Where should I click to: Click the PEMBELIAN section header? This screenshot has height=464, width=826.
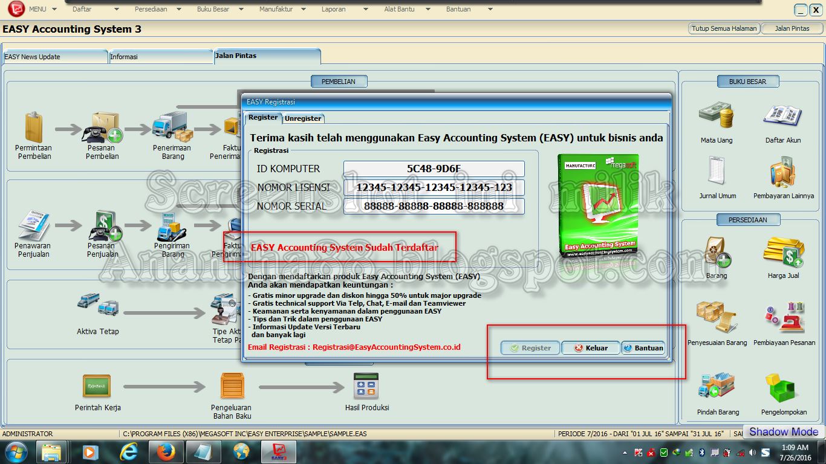pyautogui.click(x=339, y=82)
